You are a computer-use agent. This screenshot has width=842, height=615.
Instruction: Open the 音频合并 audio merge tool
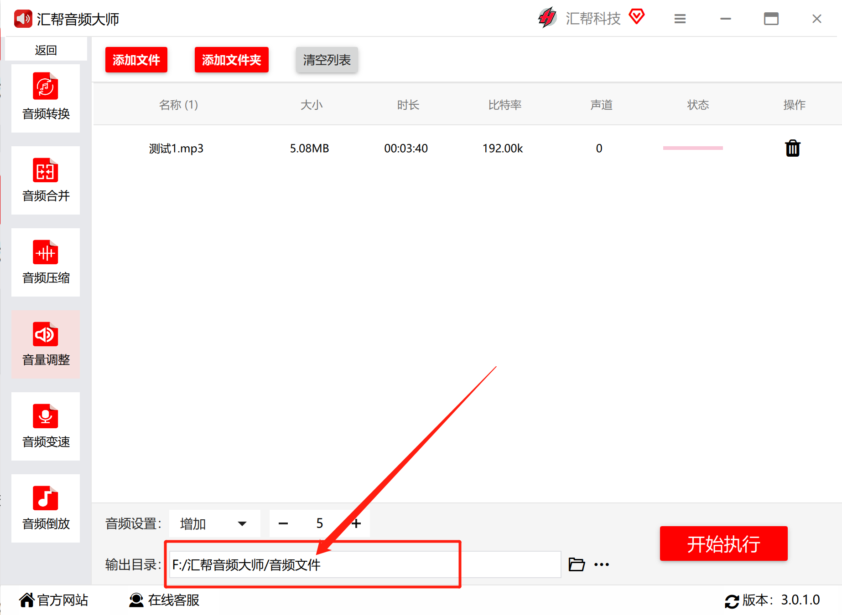coord(46,180)
